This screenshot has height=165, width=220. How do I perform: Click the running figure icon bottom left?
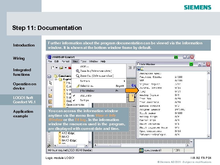click(49, 146)
